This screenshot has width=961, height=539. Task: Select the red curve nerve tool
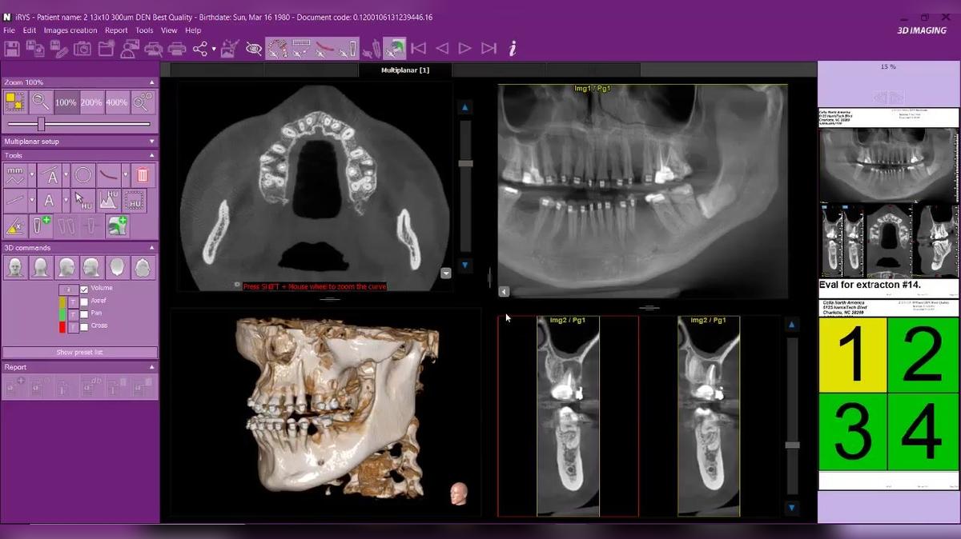click(x=108, y=175)
